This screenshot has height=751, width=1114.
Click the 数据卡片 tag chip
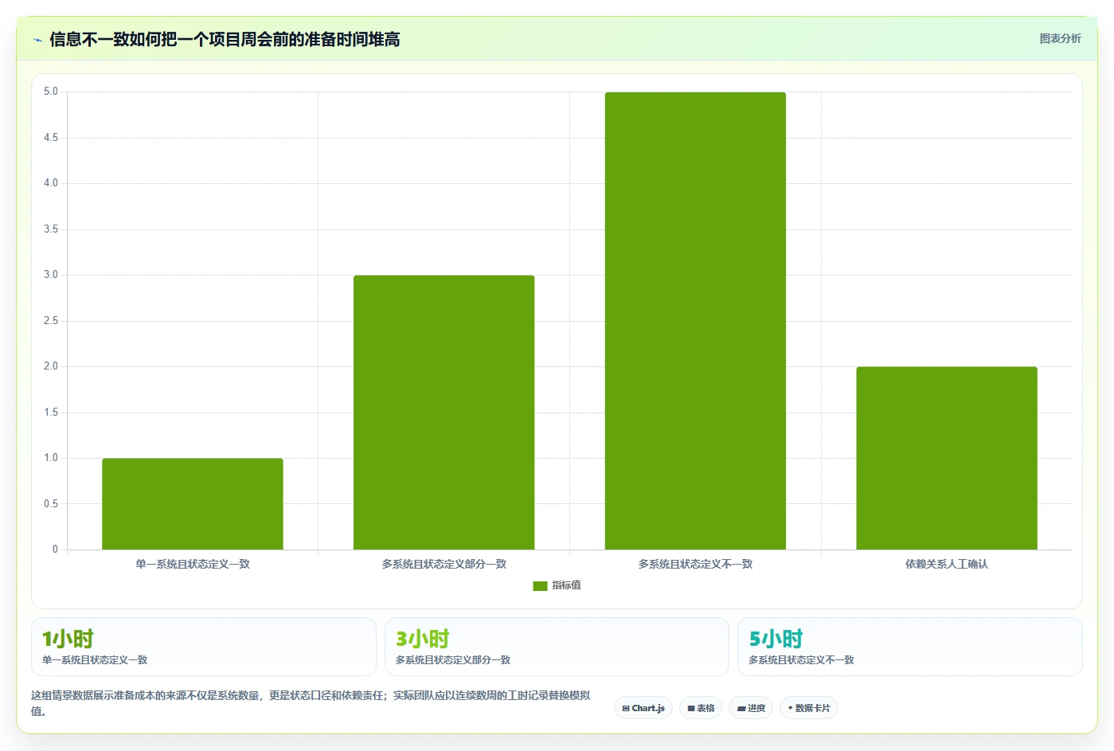809,708
